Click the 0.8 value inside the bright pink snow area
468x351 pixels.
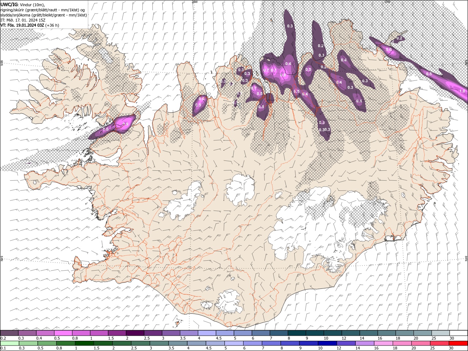coord(283,75)
